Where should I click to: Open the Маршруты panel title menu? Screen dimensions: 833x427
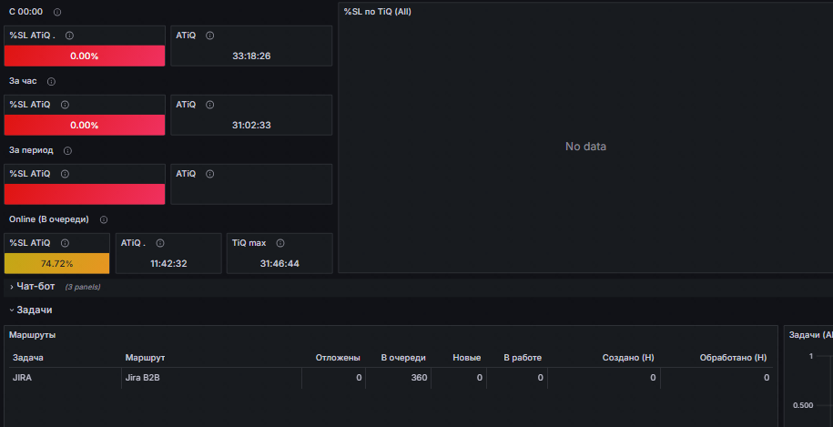33,335
